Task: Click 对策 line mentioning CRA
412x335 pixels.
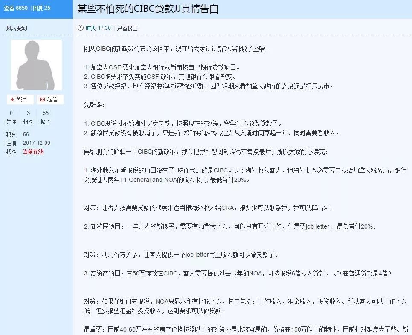Action: pos(209,208)
